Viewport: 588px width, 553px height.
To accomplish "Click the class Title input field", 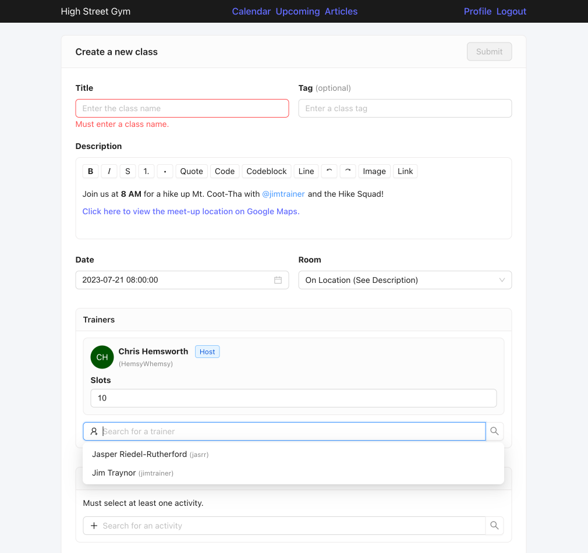I will [182, 108].
